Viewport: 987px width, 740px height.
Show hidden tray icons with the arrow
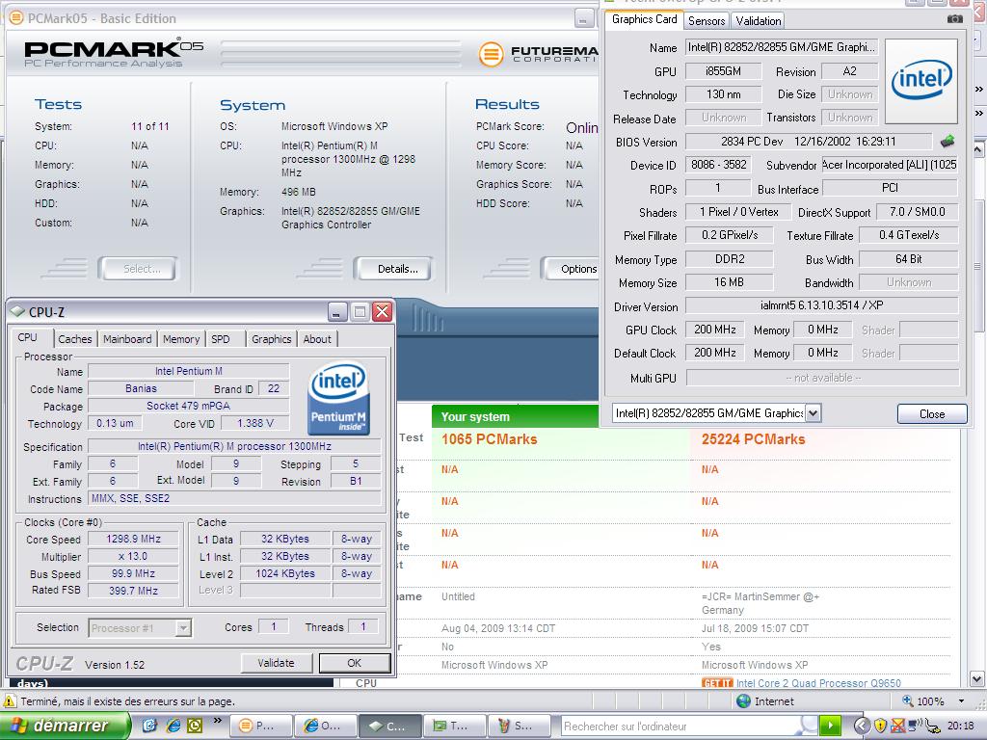(x=862, y=726)
